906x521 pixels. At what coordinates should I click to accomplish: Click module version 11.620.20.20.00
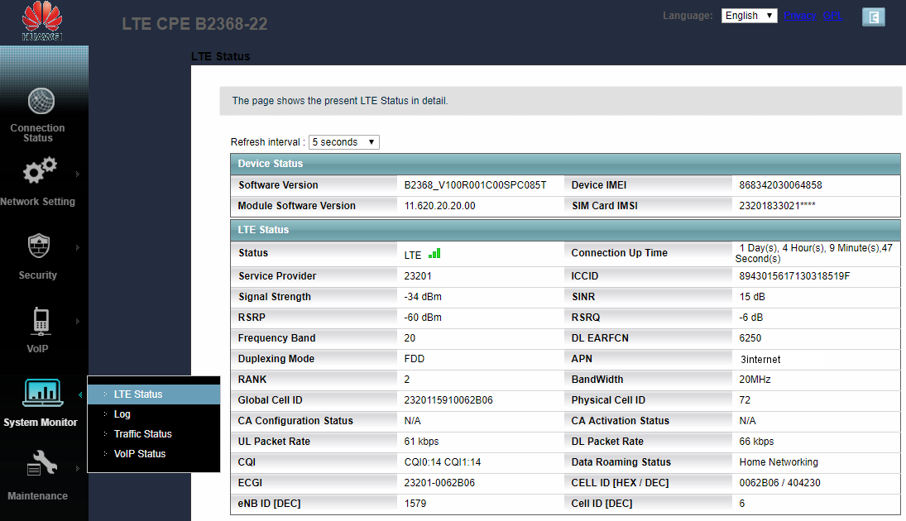(439, 206)
